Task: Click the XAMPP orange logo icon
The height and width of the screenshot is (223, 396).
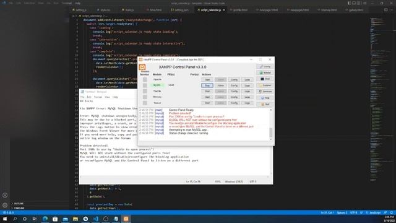Action: [x=142, y=67]
